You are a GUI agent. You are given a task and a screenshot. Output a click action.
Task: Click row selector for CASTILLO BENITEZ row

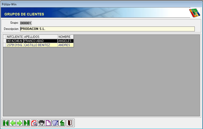click(5, 45)
